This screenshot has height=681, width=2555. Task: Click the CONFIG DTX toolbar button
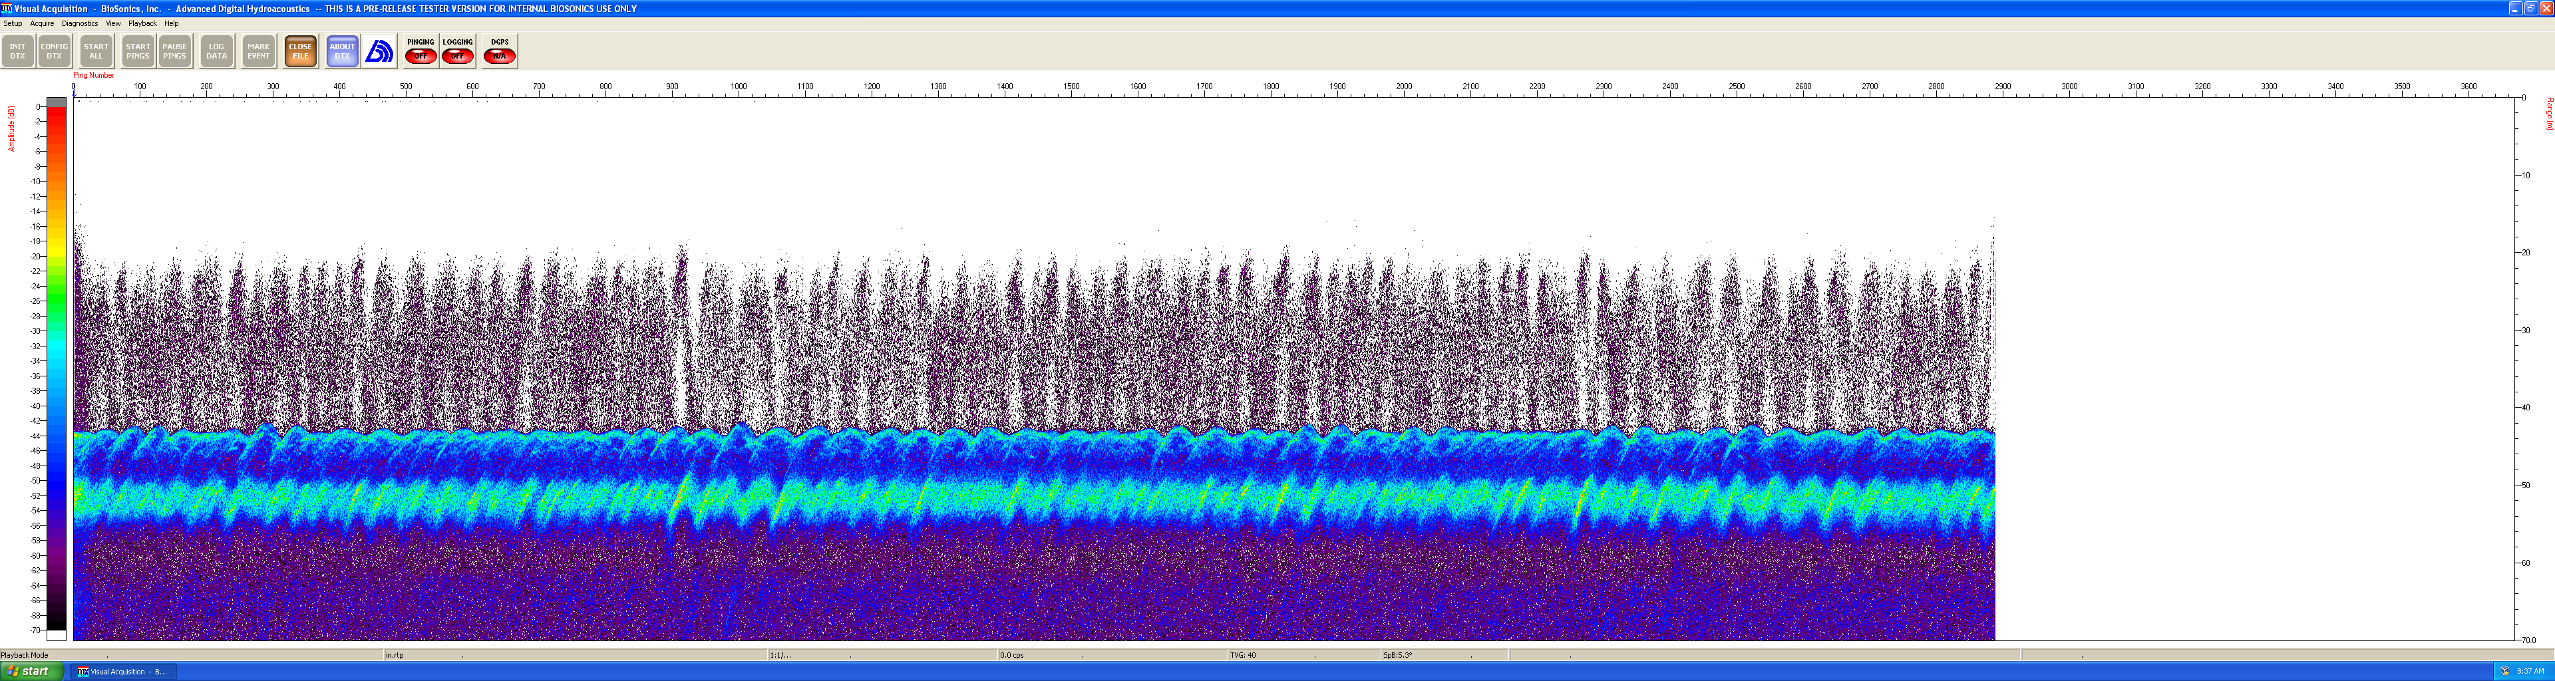click(x=55, y=52)
